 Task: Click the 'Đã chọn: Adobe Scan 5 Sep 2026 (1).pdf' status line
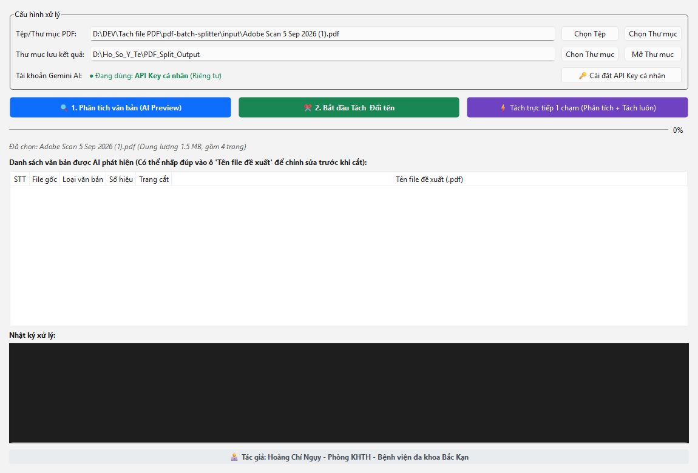click(127, 147)
